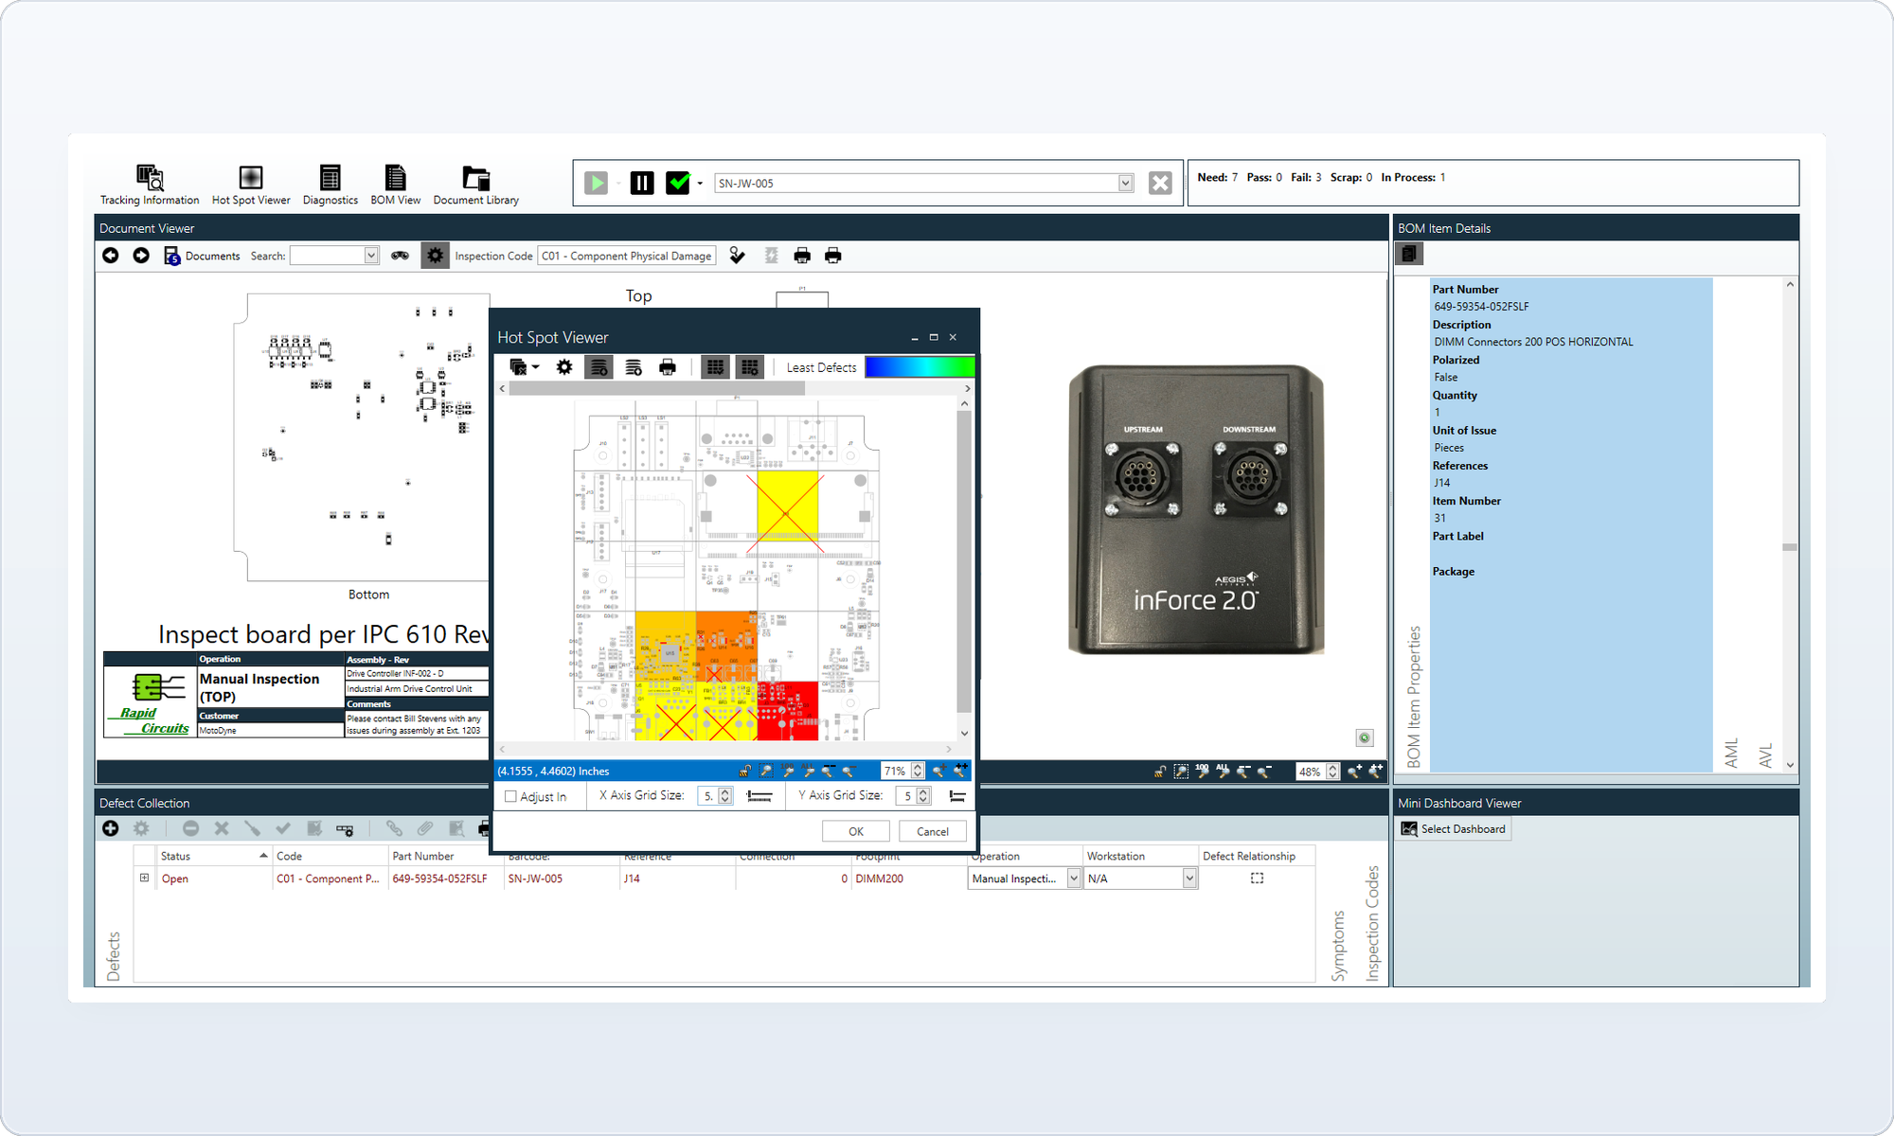Open the Diagnostics tool
This screenshot has width=1894, height=1136.
[331, 185]
